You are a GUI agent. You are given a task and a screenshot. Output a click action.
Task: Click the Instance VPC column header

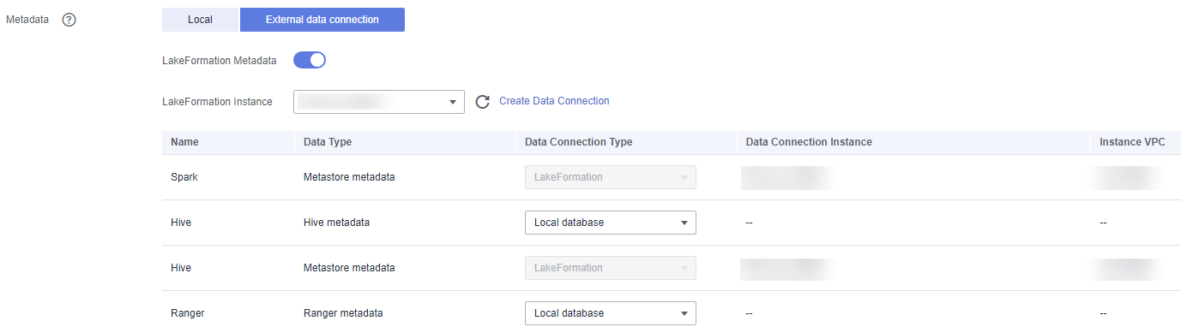(x=1132, y=142)
